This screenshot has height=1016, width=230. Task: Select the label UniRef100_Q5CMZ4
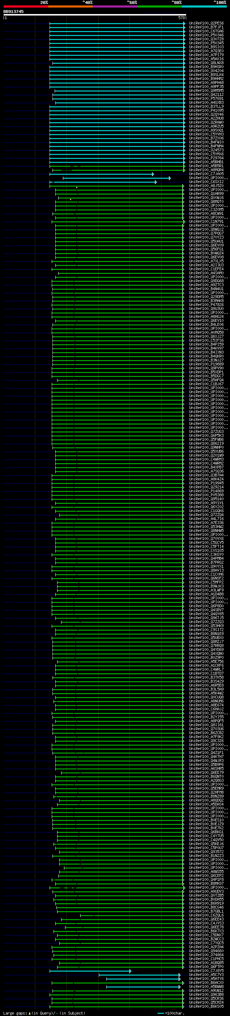tap(206, 1003)
